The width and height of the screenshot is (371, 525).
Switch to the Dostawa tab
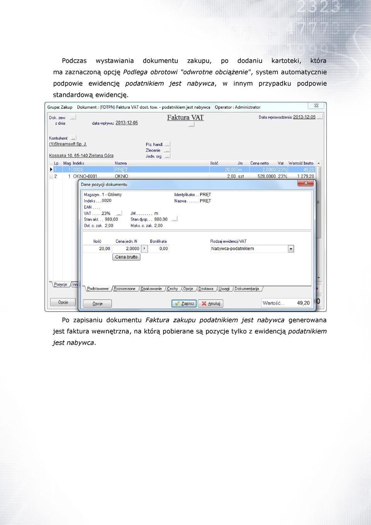click(x=206, y=289)
